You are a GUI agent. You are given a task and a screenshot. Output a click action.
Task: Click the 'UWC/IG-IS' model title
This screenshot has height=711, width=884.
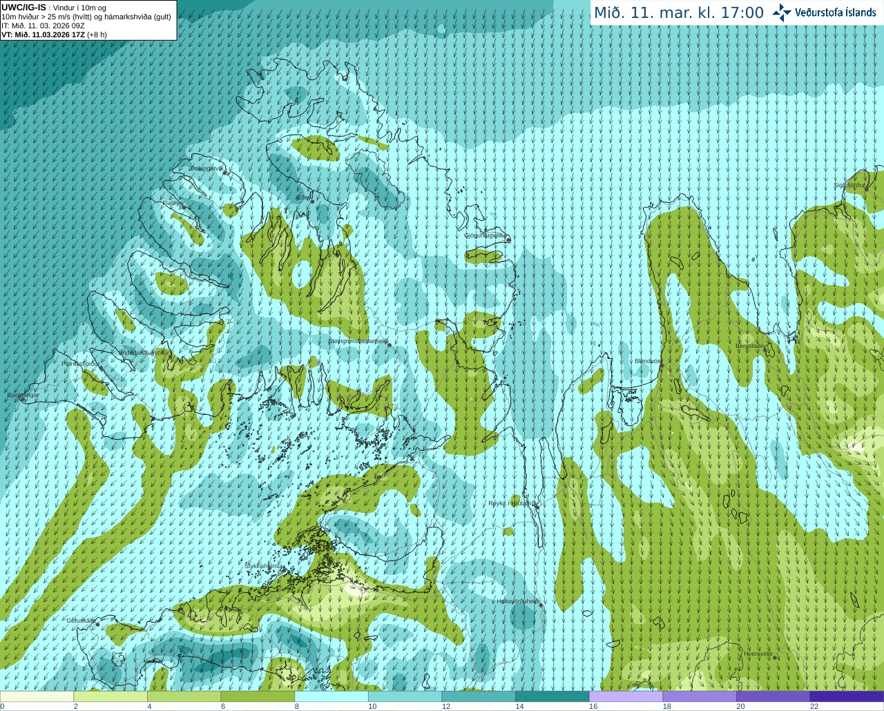click(x=24, y=7)
